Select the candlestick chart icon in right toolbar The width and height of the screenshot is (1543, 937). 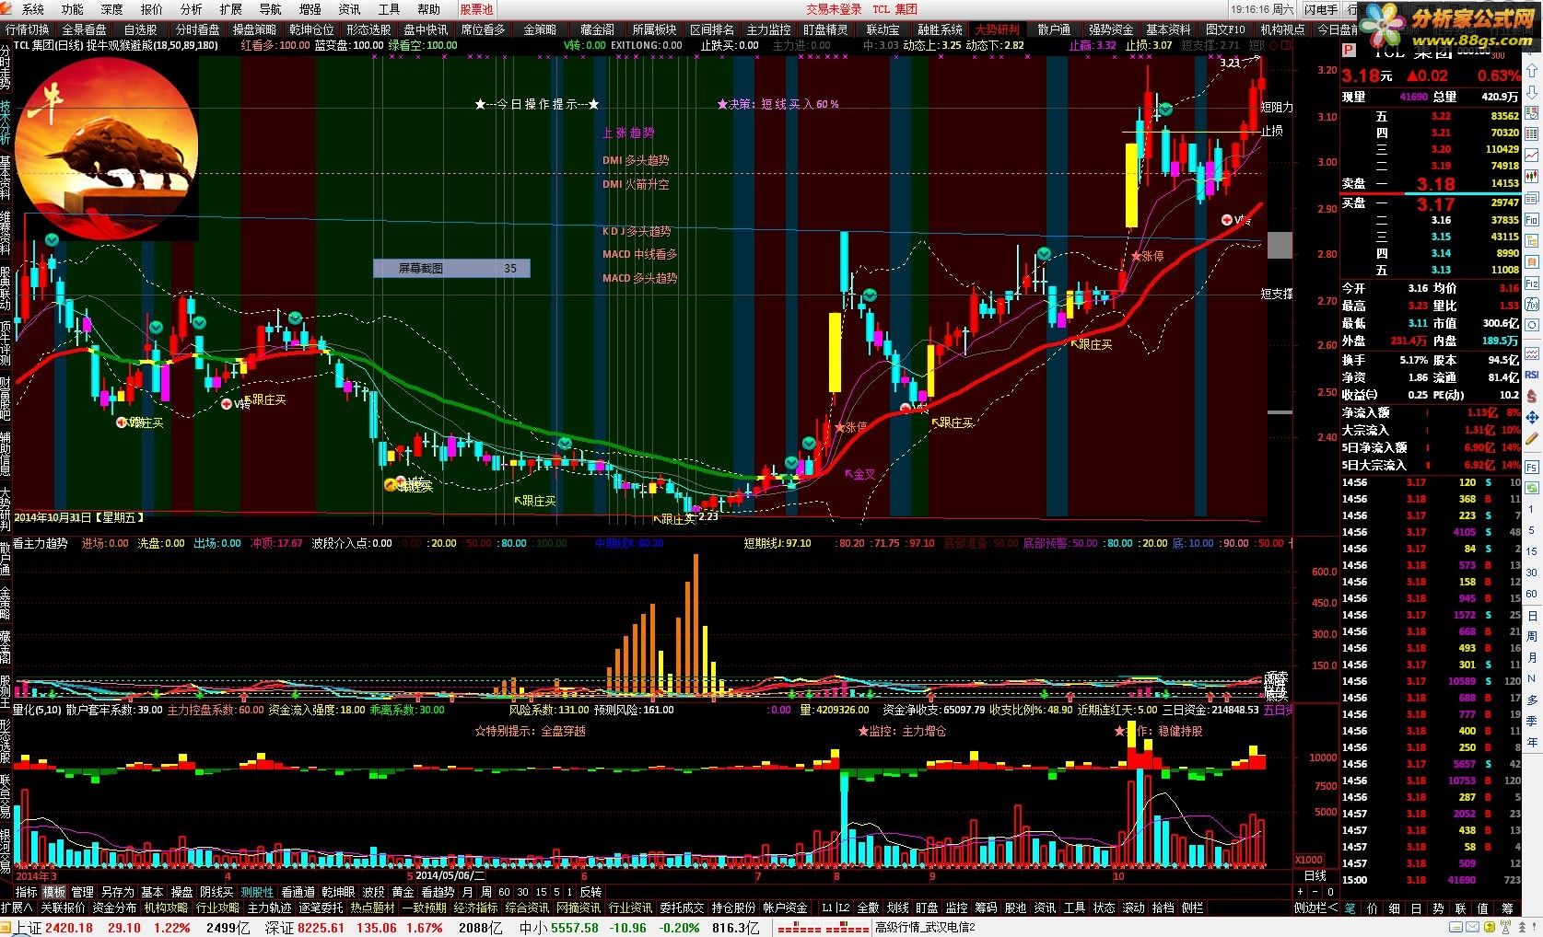[1533, 177]
